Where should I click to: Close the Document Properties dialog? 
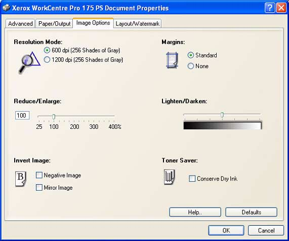[281, 8]
